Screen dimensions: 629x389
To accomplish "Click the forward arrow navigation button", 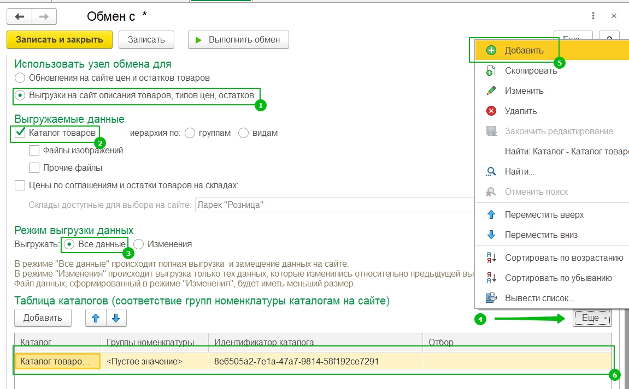I will point(44,17).
